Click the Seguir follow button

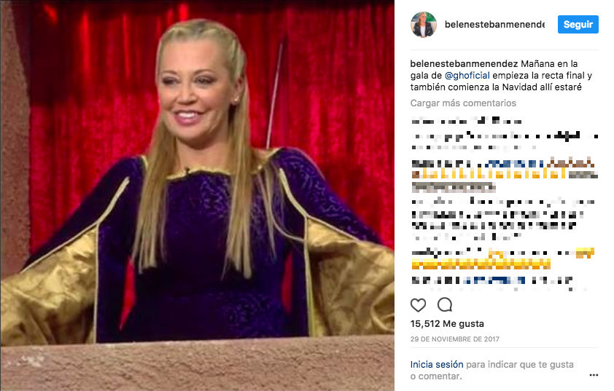point(578,24)
